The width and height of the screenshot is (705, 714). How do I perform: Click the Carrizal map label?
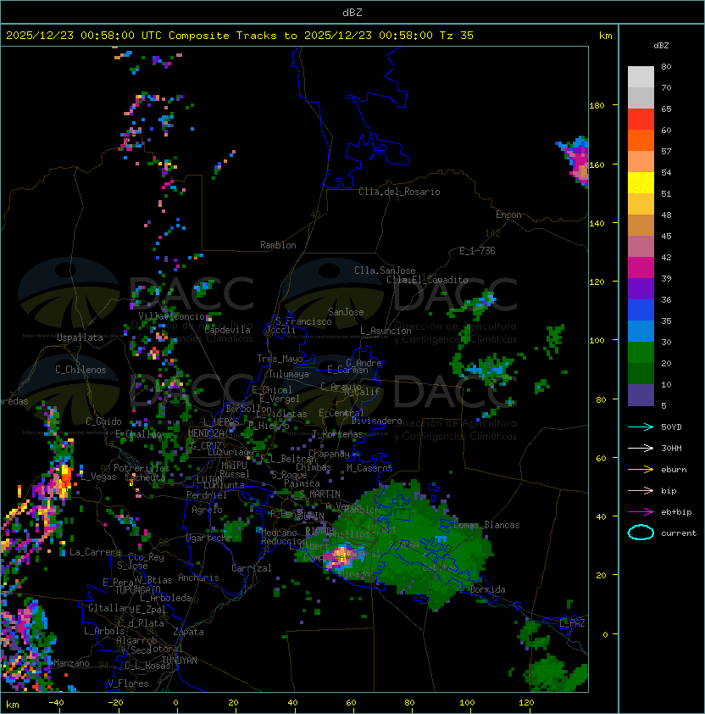(x=251, y=568)
